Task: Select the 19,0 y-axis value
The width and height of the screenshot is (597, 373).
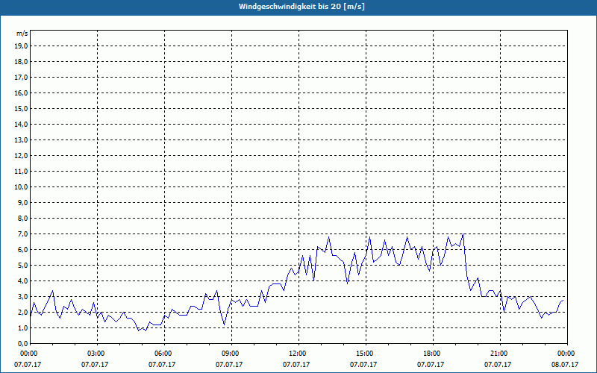Action: (21, 46)
